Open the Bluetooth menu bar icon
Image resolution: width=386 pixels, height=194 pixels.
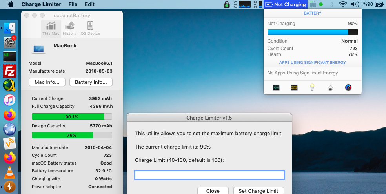tap(331, 4)
